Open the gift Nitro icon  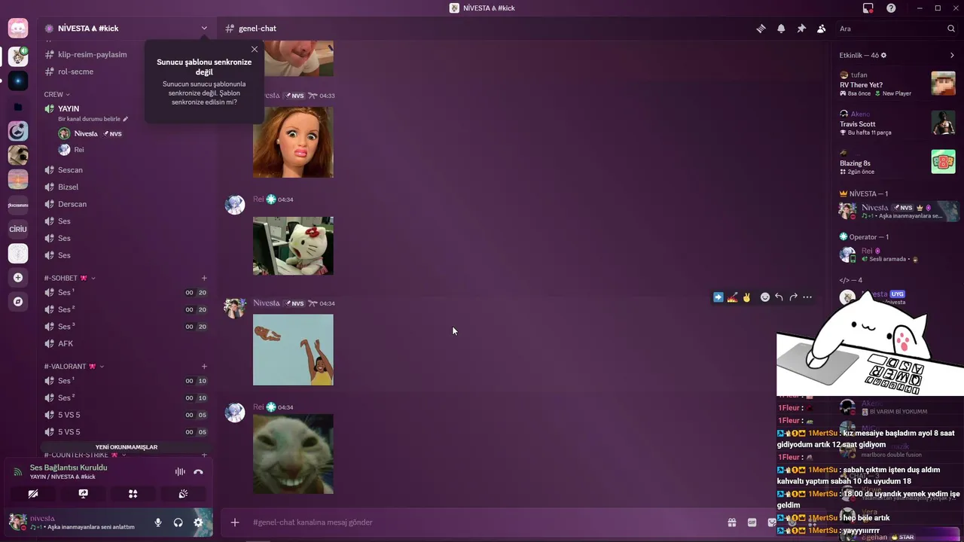pyautogui.click(x=731, y=522)
